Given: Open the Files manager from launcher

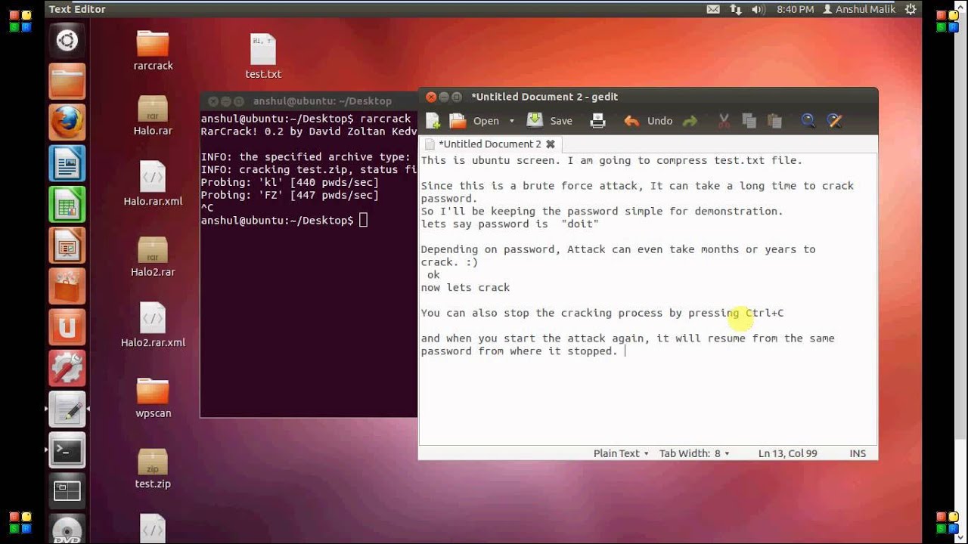Looking at the screenshot, I should point(67,82).
